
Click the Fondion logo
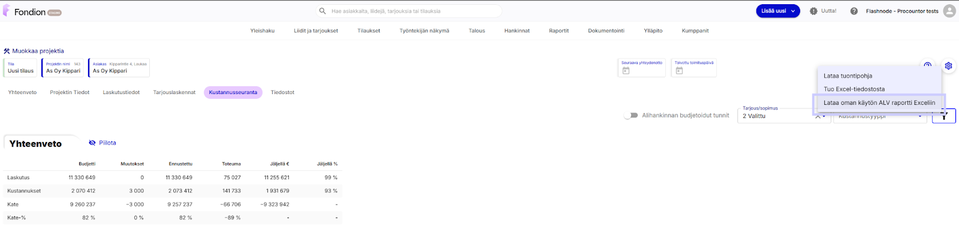(x=31, y=11)
